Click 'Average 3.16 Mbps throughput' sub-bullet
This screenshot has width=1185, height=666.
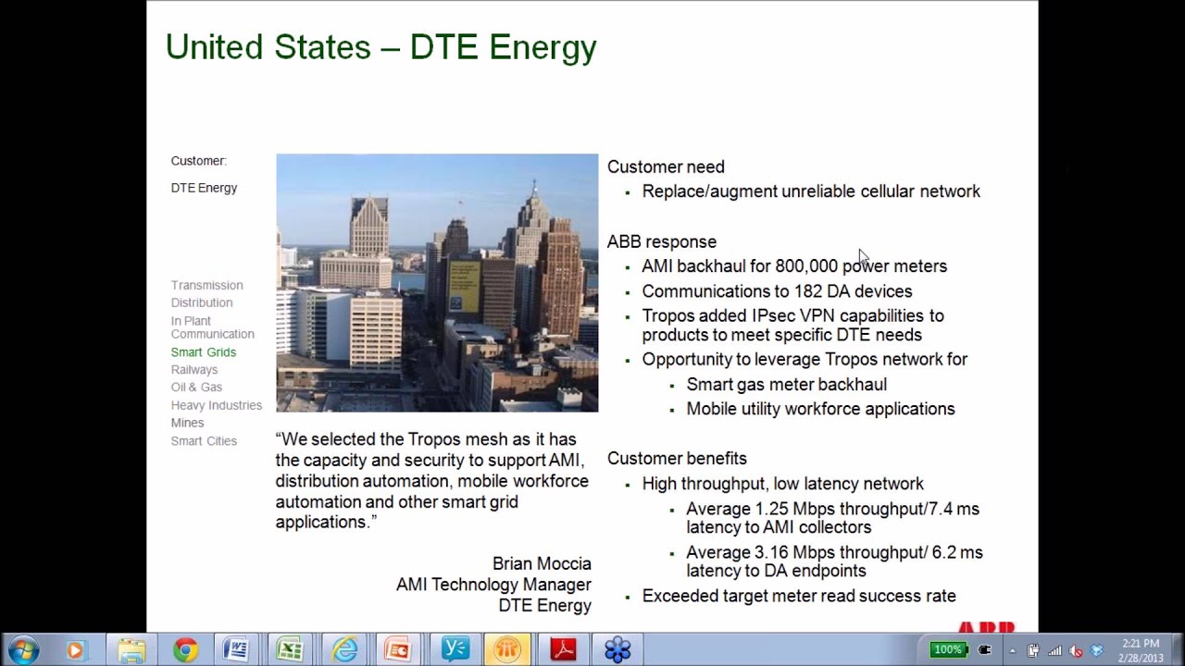[834, 561]
